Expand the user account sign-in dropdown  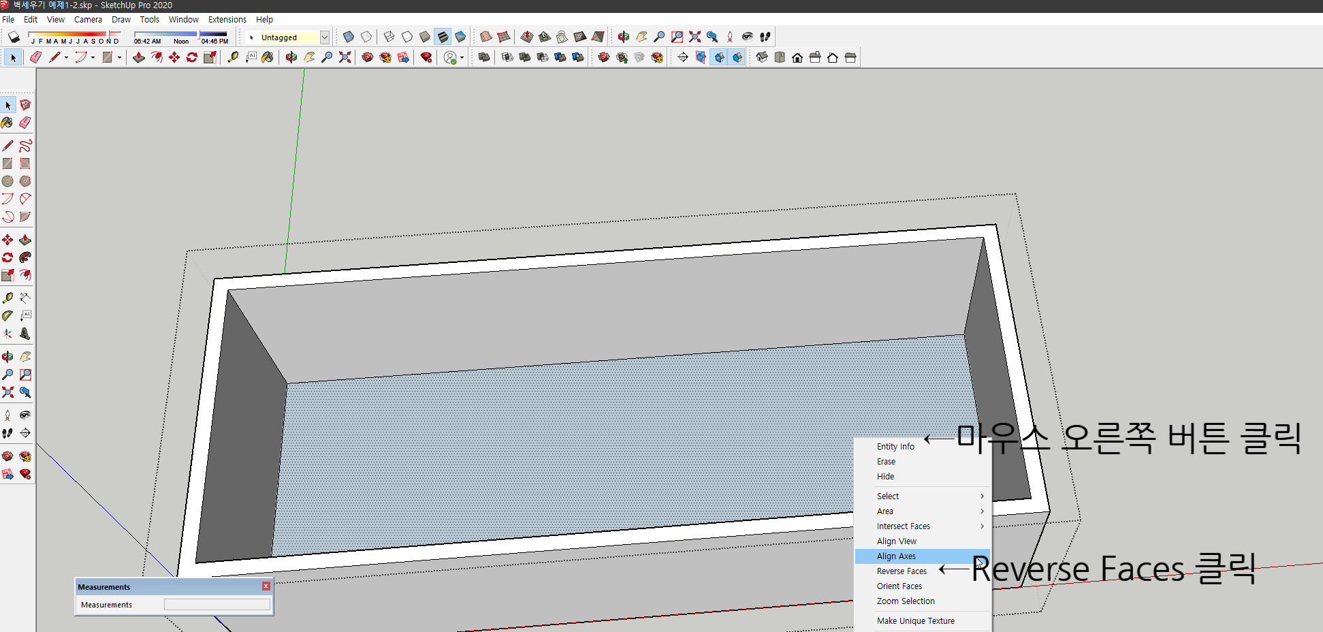coord(462,58)
